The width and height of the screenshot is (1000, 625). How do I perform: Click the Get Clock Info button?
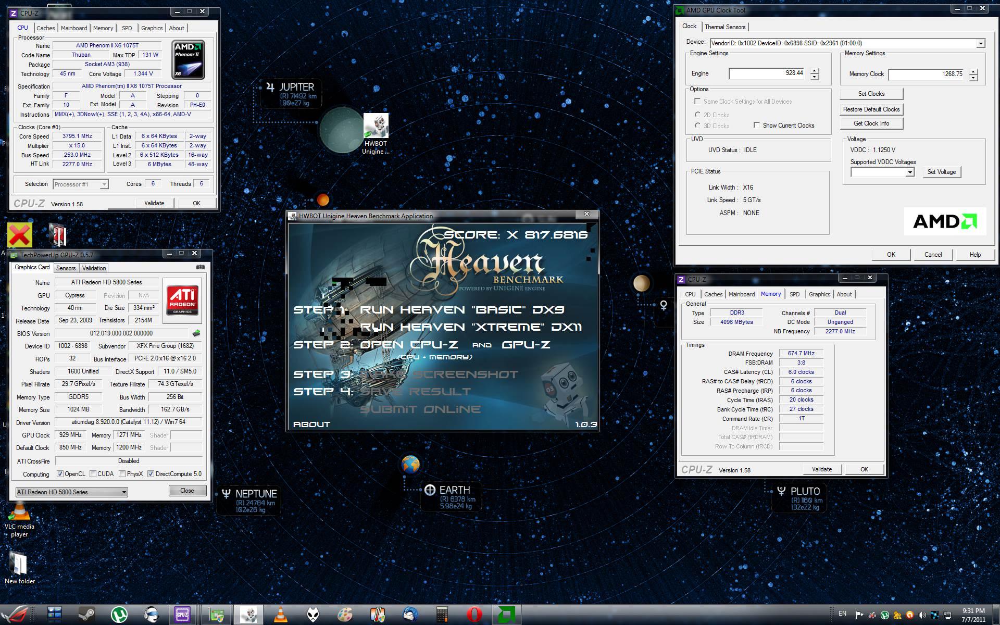coord(871,123)
